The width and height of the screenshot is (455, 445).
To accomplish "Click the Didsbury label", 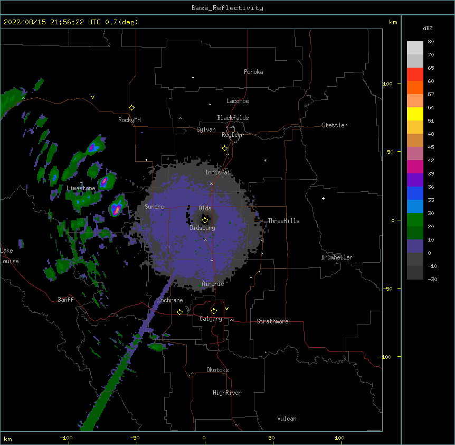I will 203,228.
